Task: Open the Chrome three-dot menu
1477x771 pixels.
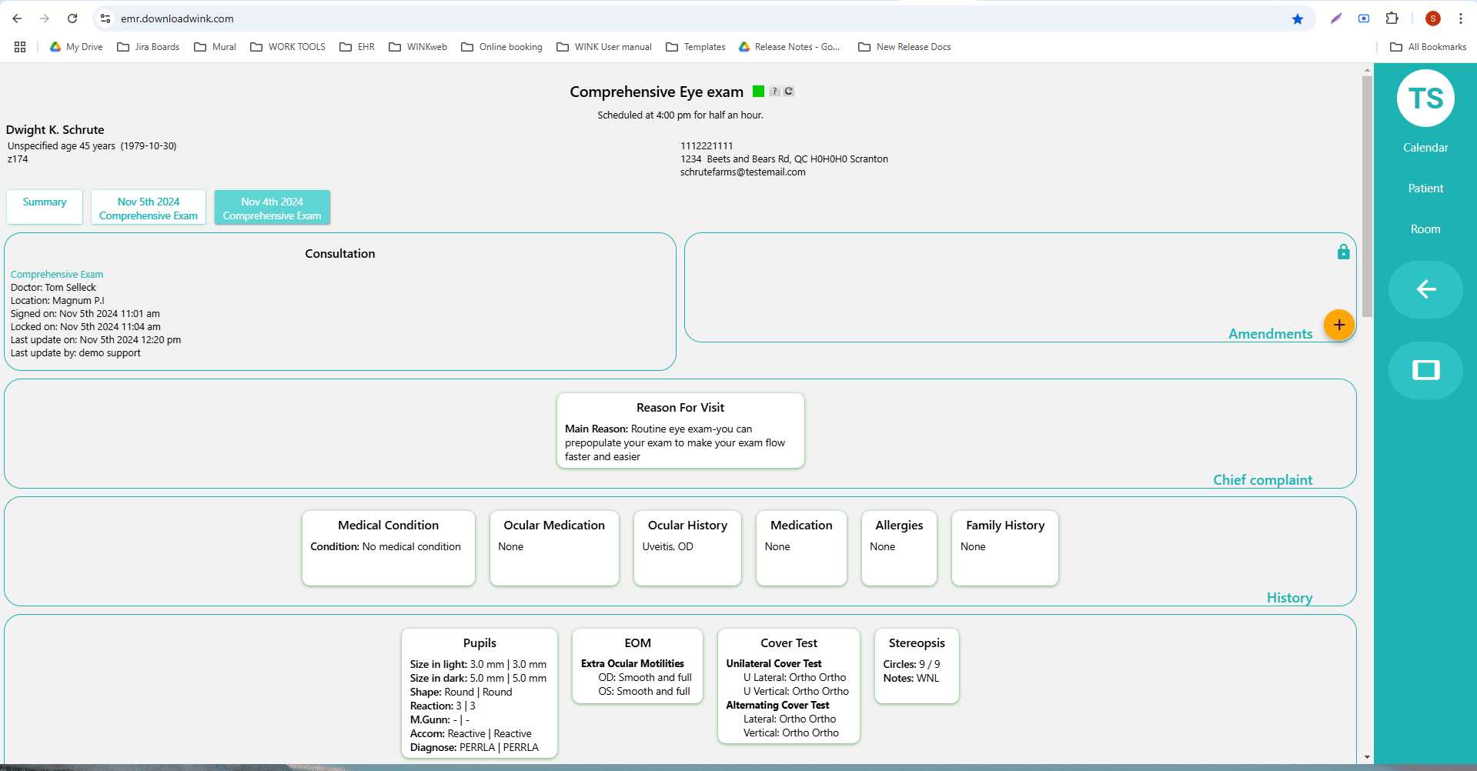Action: pos(1461,18)
